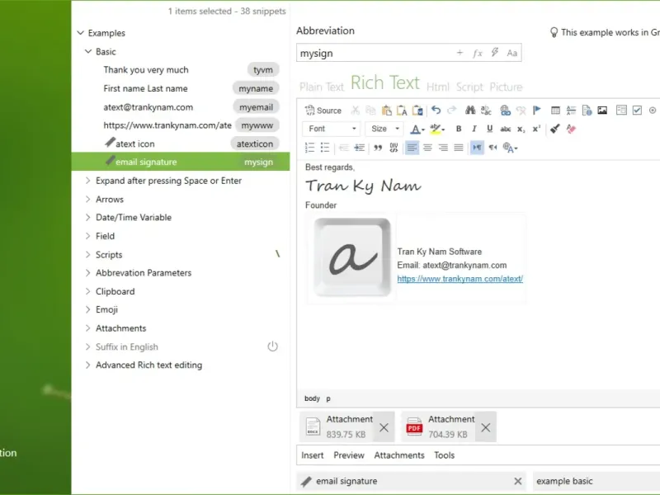
Task: Increase the paragraph indent
Action: pyautogui.click(x=360, y=148)
